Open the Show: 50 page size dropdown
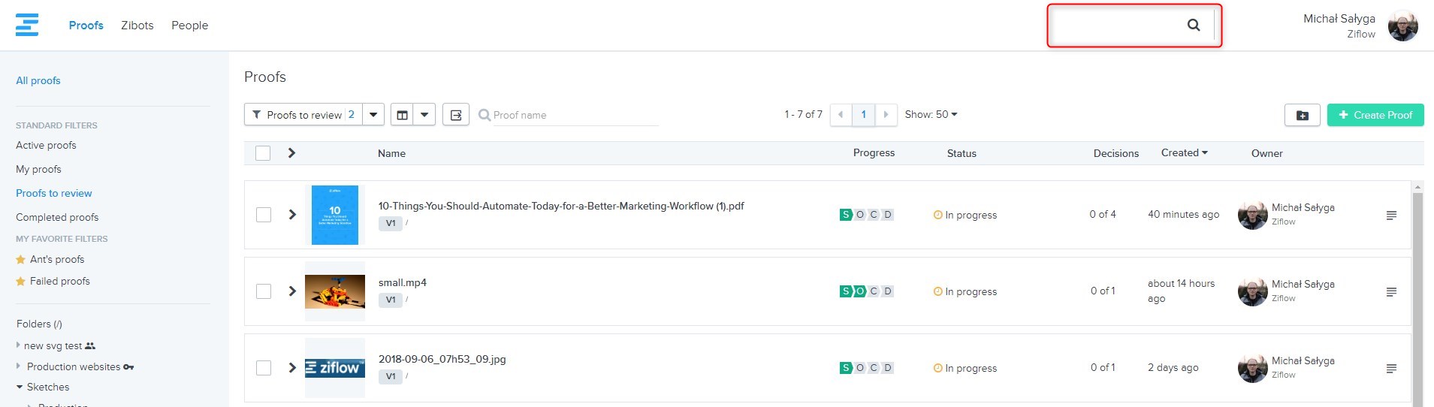 click(x=931, y=114)
